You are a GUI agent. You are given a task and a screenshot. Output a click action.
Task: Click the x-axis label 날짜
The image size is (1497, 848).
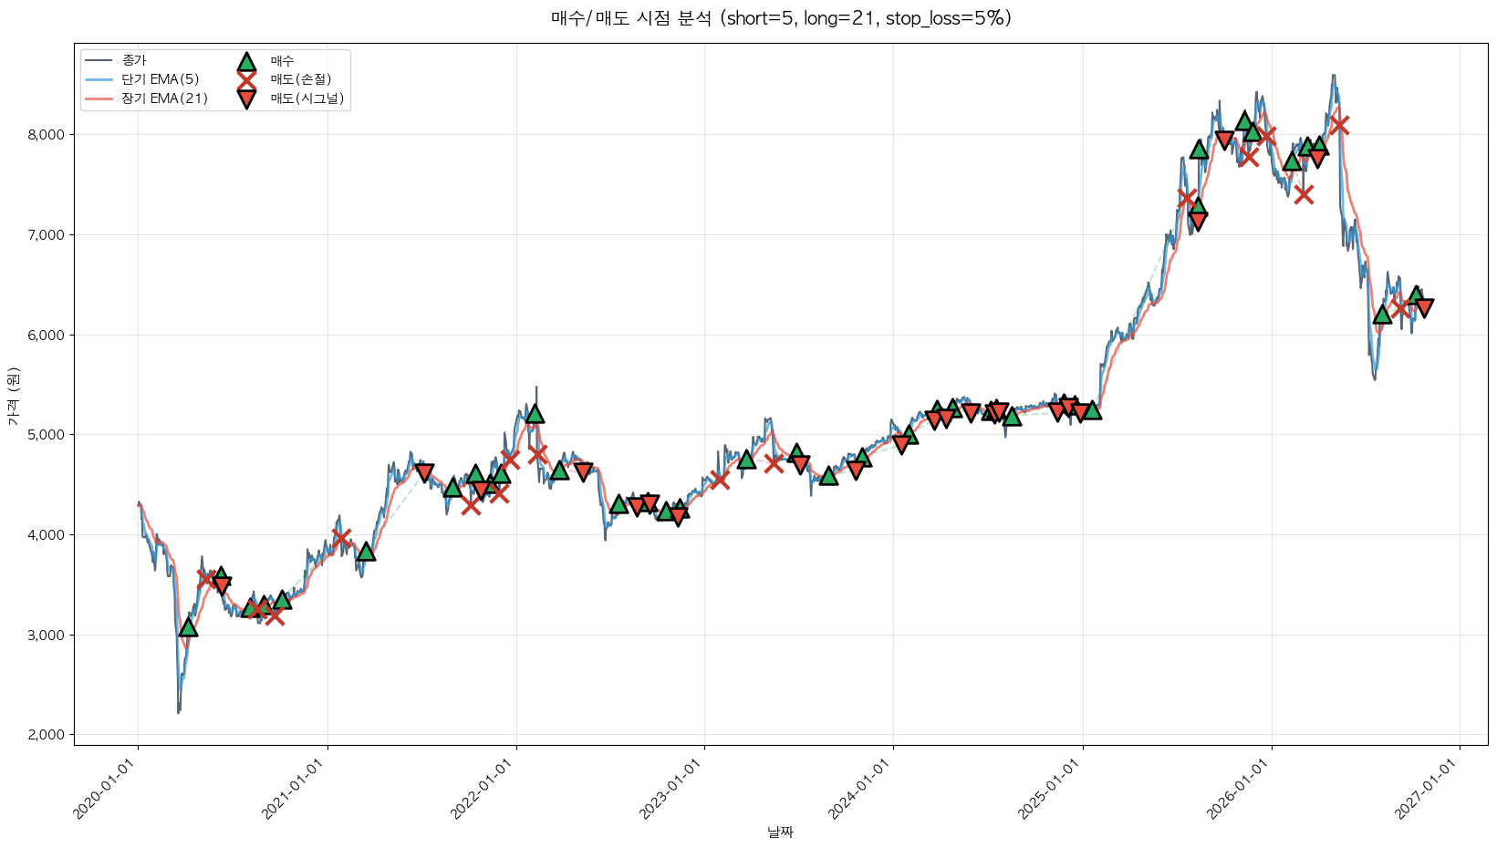pyautogui.click(x=780, y=832)
